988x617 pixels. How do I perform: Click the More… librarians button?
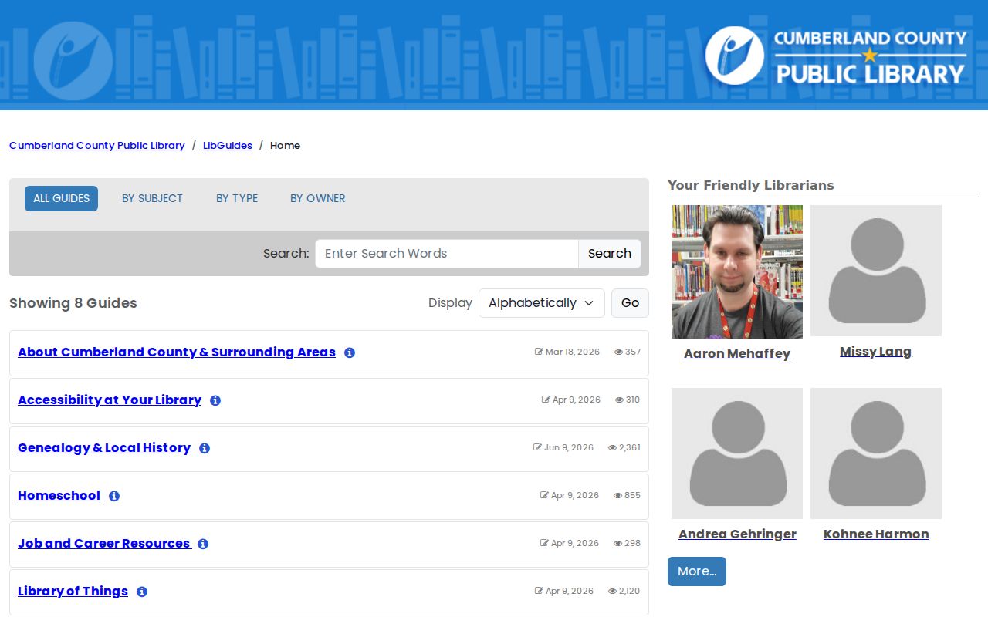[697, 571]
